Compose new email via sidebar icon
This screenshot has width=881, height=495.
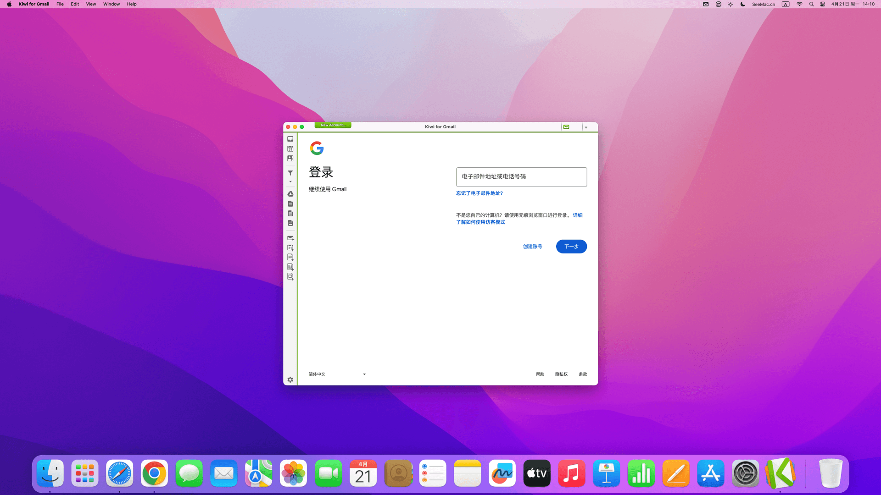(290, 238)
